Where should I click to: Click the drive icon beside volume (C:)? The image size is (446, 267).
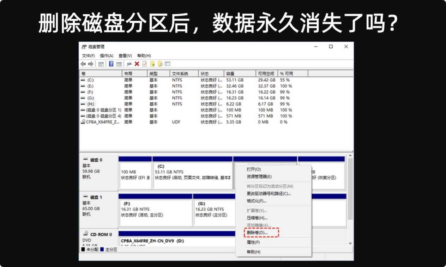(x=83, y=80)
